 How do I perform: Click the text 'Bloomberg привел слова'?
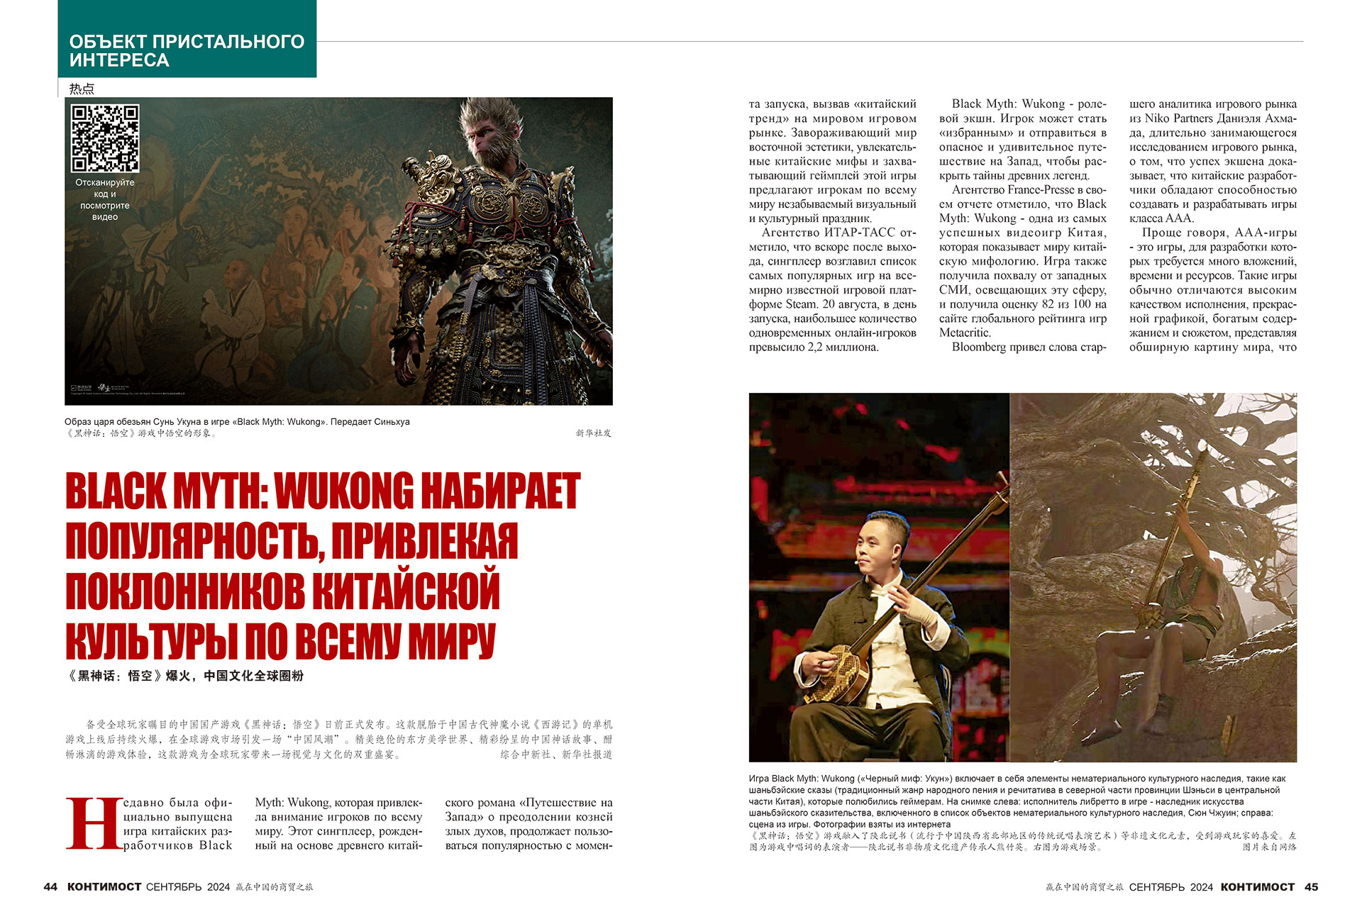point(1015,347)
